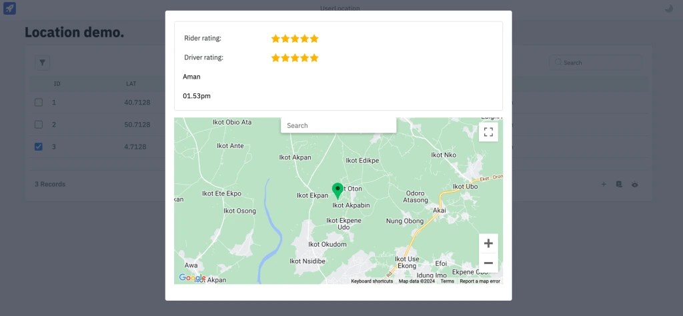Uncheck the row 3 checkbox
This screenshot has width=683, height=316.
pos(38,147)
